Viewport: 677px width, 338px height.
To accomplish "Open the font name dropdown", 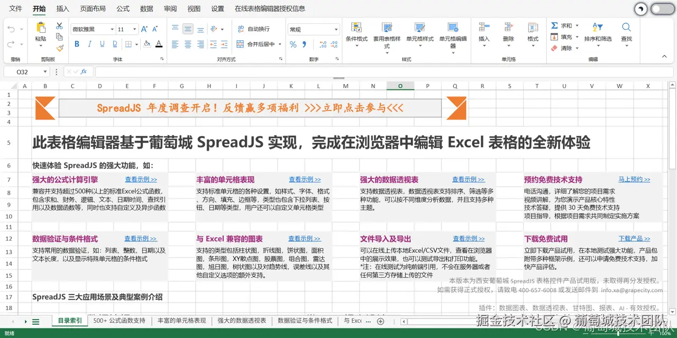I will pos(112,30).
